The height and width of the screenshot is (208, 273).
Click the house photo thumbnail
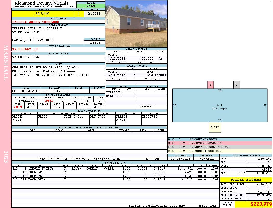coord(136,23)
